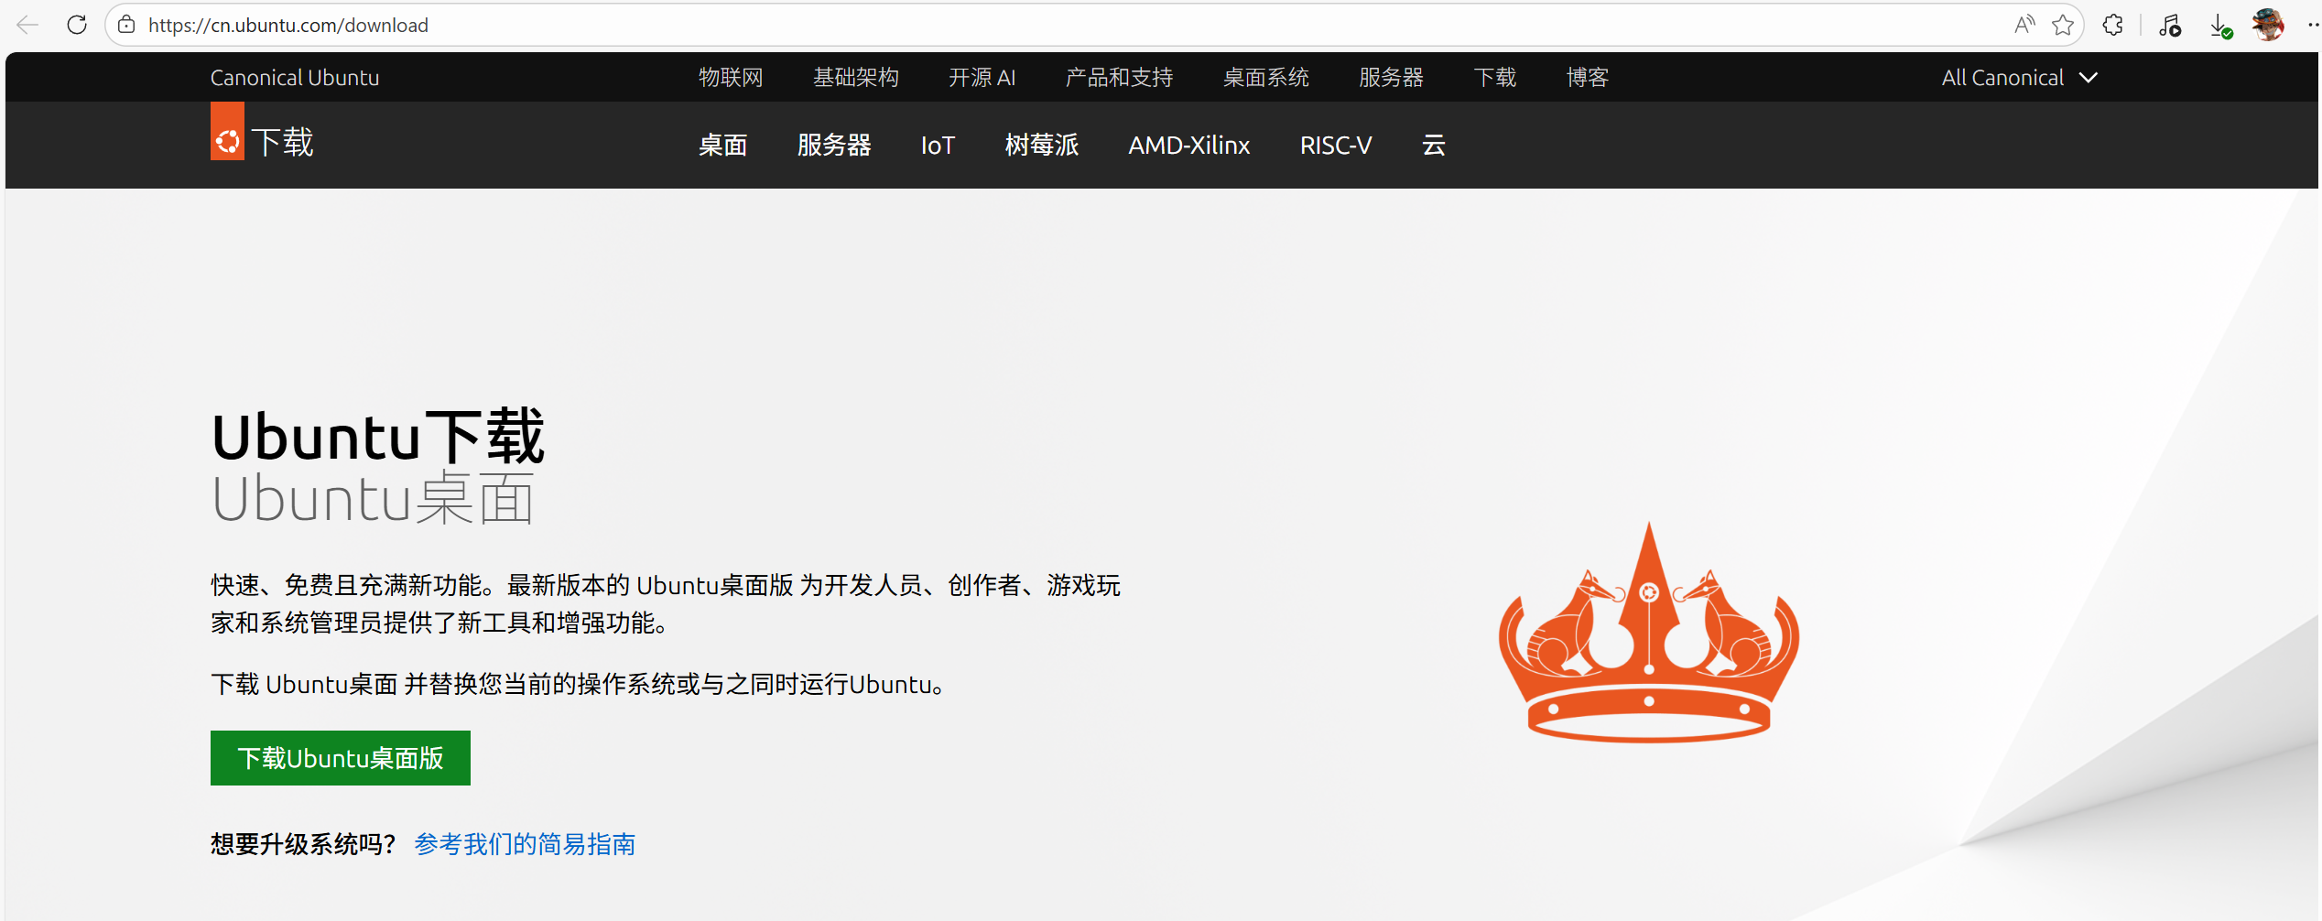Open the 桌面系统 top menu
Image resolution: width=2322 pixels, height=921 pixels.
(1266, 78)
